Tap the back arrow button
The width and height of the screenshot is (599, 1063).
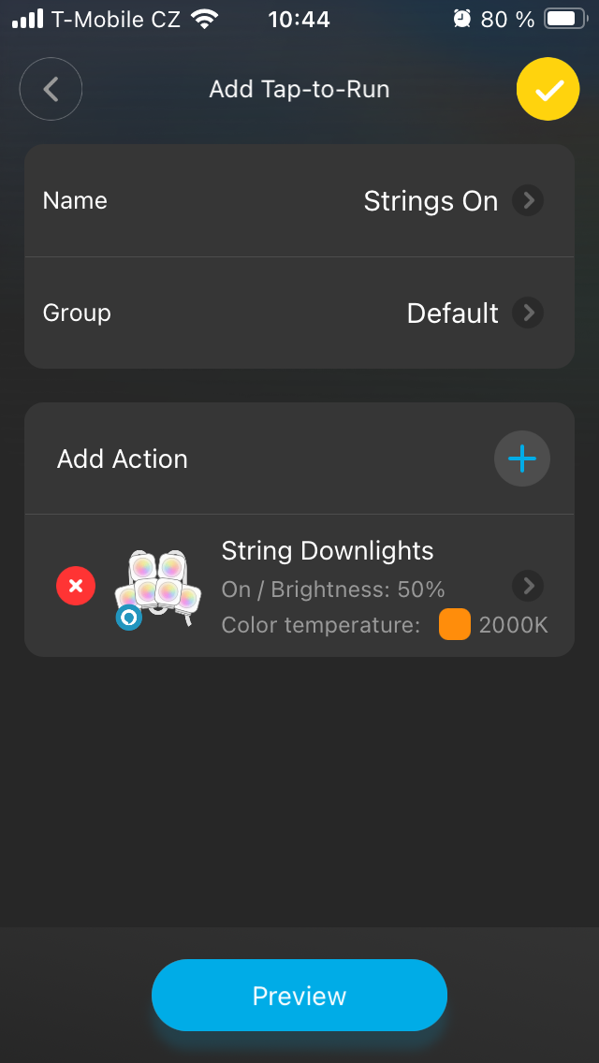tap(51, 89)
